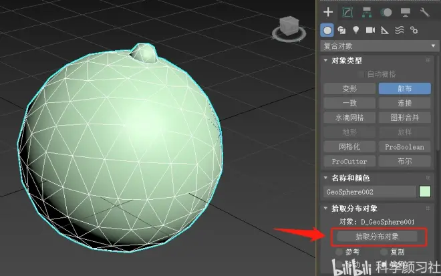Select the Lights category icon
Image resolution: width=441 pixels, height=276 pixels.
click(355, 30)
